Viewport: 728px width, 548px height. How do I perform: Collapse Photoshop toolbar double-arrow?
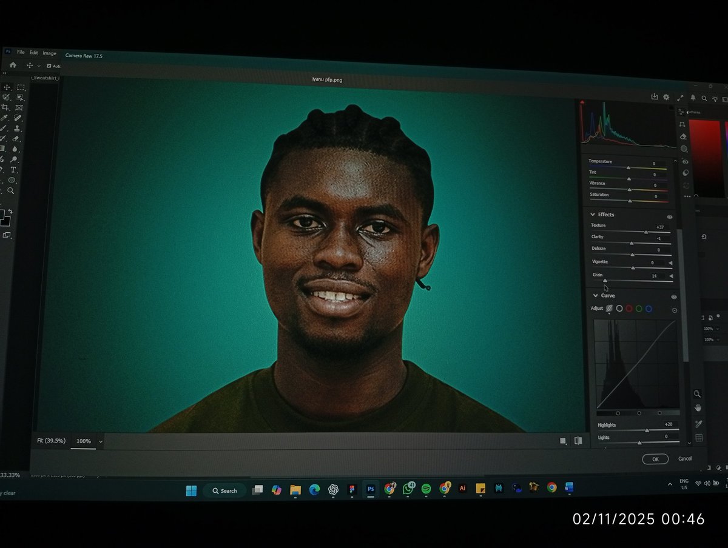5,73
